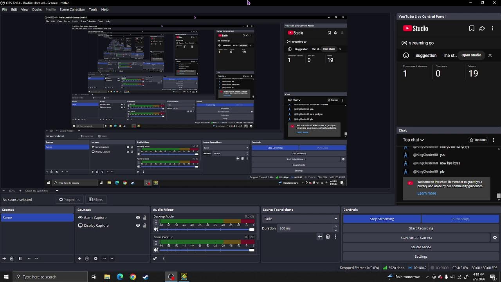Click Learn more link in chat
The height and width of the screenshot is (282, 501).
[427, 193]
